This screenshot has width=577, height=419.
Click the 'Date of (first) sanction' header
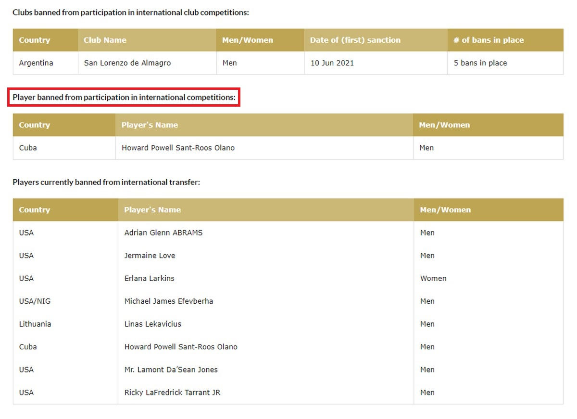tap(355, 40)
